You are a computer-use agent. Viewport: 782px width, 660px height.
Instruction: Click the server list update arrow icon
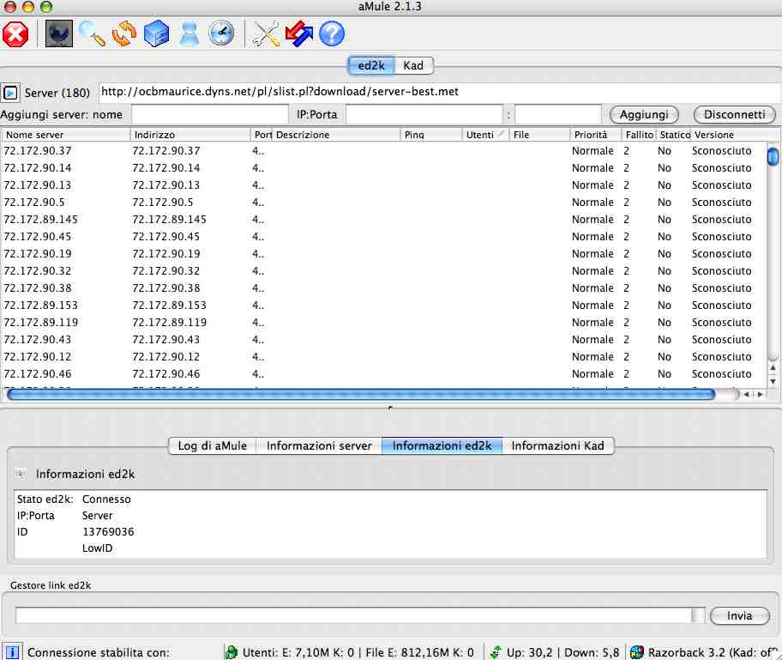tap(10, 93)
